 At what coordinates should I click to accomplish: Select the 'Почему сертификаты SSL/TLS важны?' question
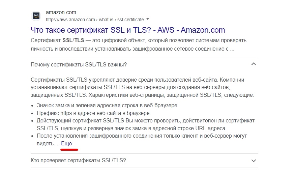(x=79, y=64)
